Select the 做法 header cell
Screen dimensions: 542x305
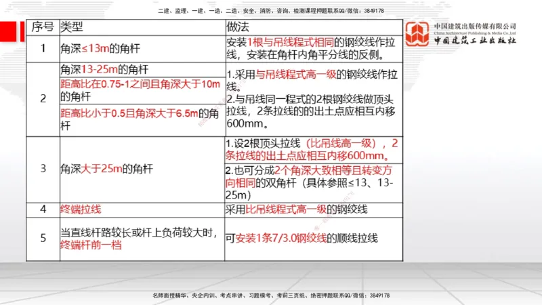pos(314,27)
